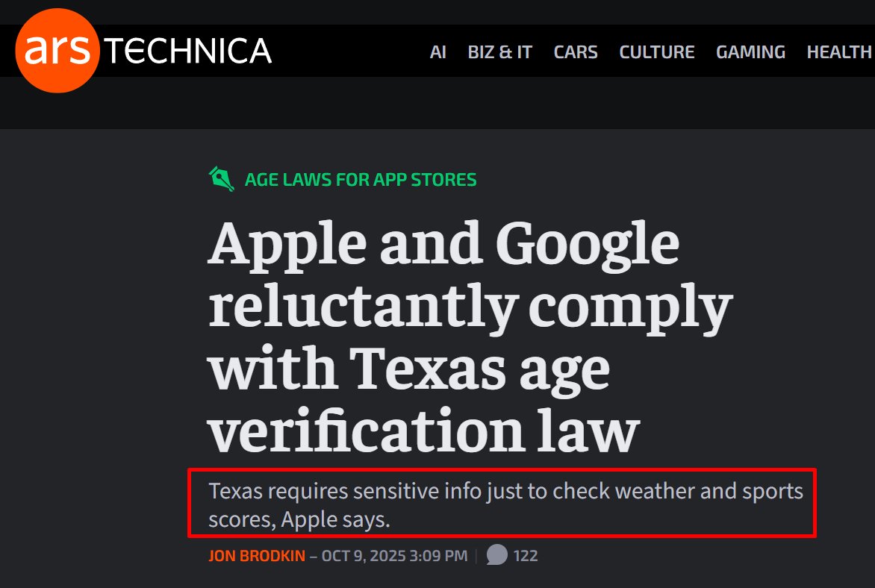Open the Ars Technica home logo
The width and height of the screenshot is (875, 588).
coord(143,51)
